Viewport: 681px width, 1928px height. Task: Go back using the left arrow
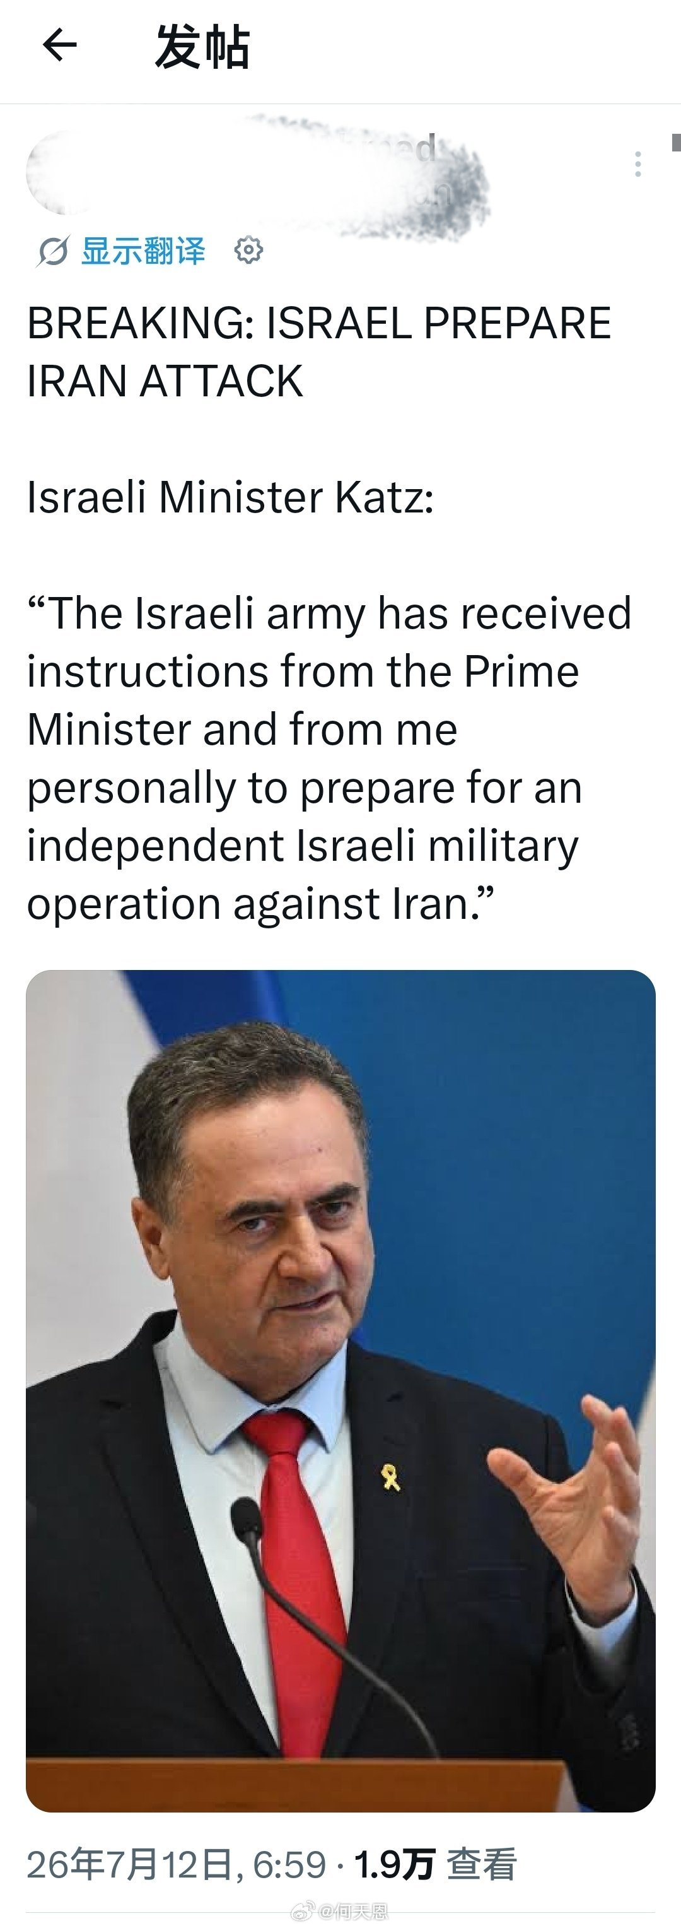tap(60, 45)
